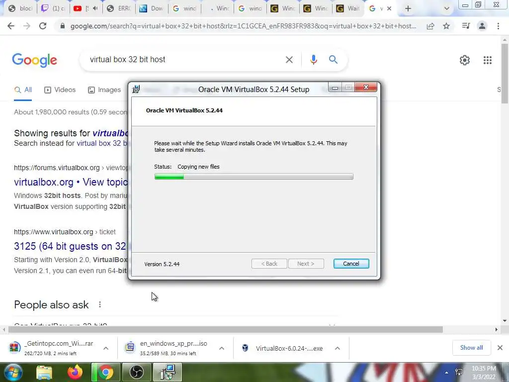Switch to the Dow tab
The height and width of the screenshot is (382, 509).
(x=151, y=8)
